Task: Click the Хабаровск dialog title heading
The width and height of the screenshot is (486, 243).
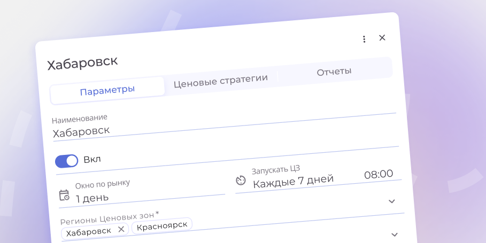Action: point(82,62)
